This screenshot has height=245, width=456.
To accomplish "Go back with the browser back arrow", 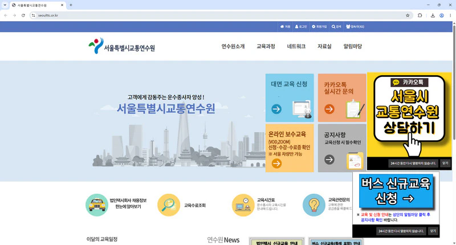I will (6, 15).
